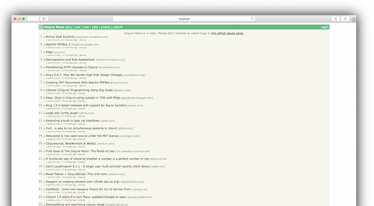The width and height of the screenshot is (374, 206).
Task: Open Literate [Clojure] Programming Using Org-mode
Action: (79, 90)
